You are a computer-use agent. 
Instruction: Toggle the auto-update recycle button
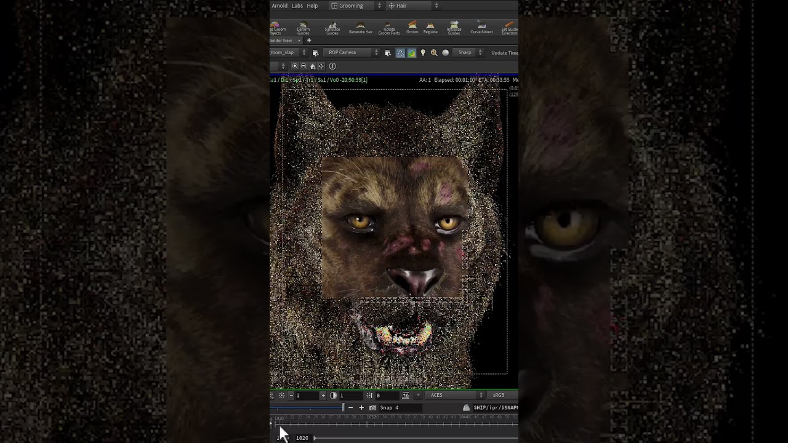[400, 53]
